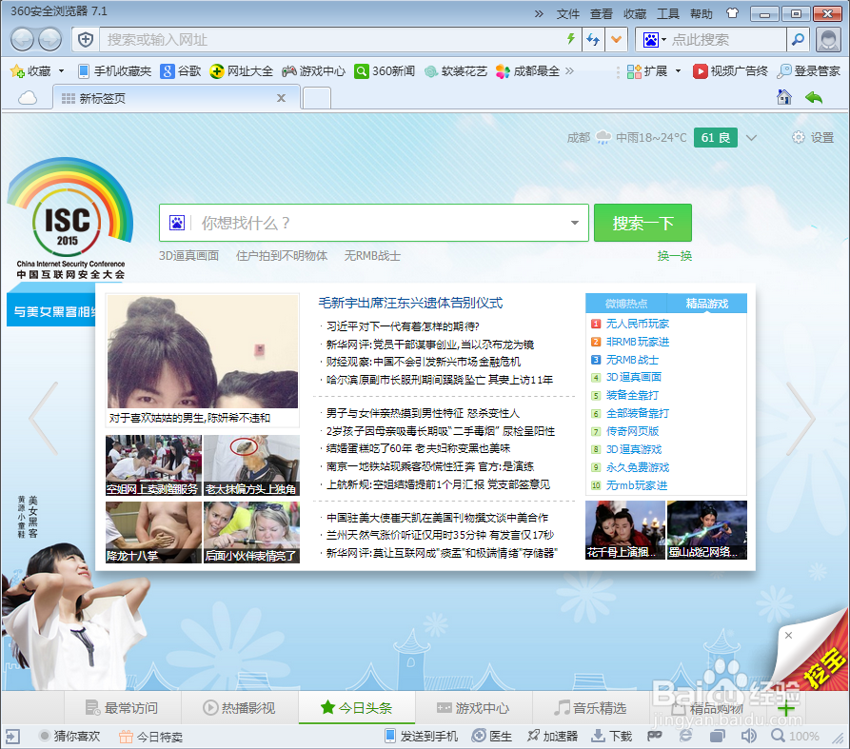This screenshot has width=850, height=749.
Task: Click the sidebar toggle icon in the status bar's left corner
Action: 12,737
